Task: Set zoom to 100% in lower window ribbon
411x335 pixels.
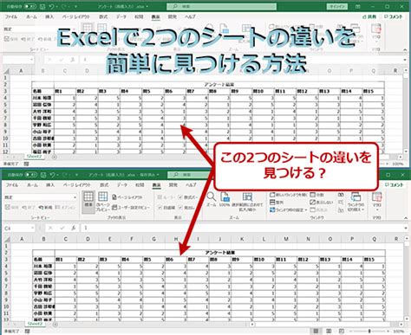Action: [225, 199]
